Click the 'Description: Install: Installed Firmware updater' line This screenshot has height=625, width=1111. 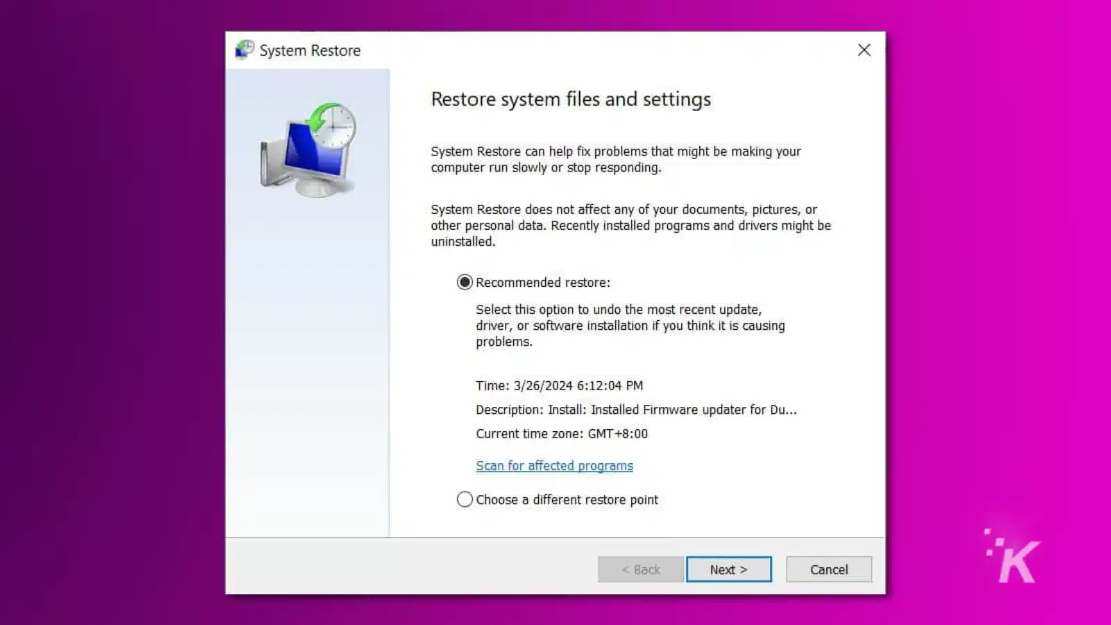click(636, 410)
